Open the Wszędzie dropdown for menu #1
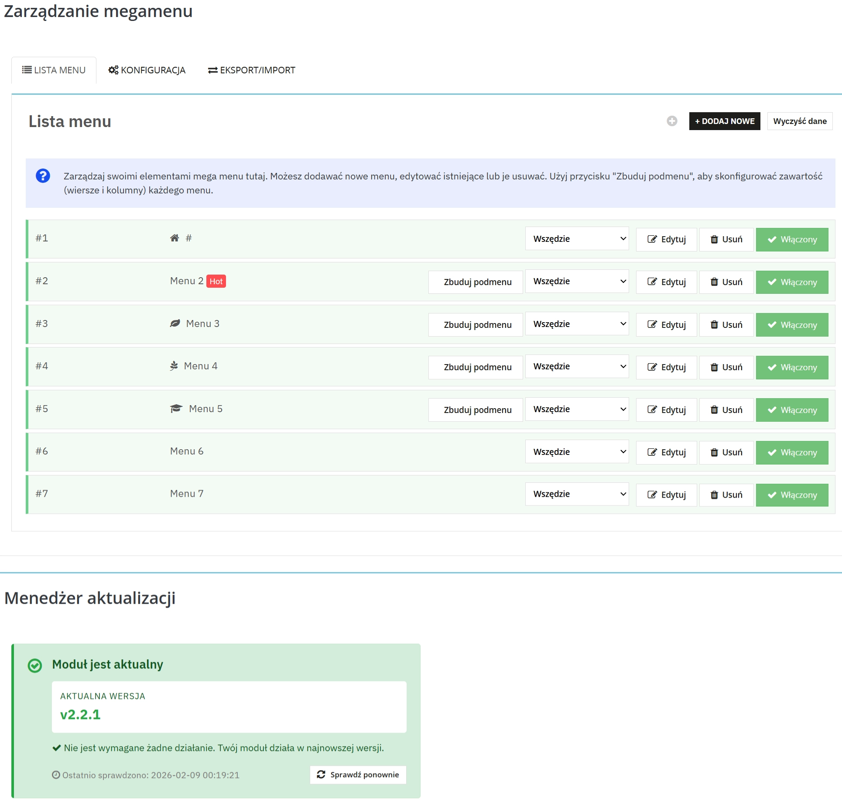Viewport: 842px width, 802px height. click(577, 238)
